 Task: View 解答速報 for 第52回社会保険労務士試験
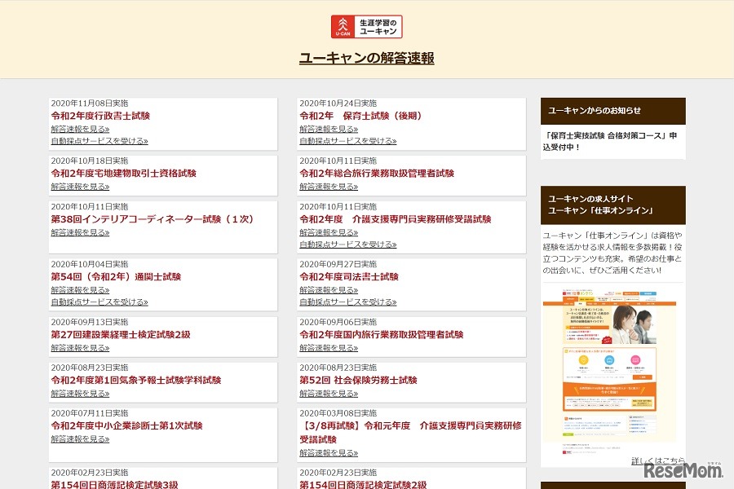(x=329, y=392)
